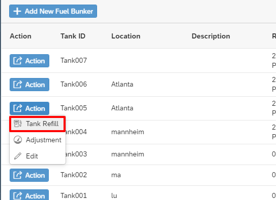Click the Add New Fuel Bunker button

53,11
